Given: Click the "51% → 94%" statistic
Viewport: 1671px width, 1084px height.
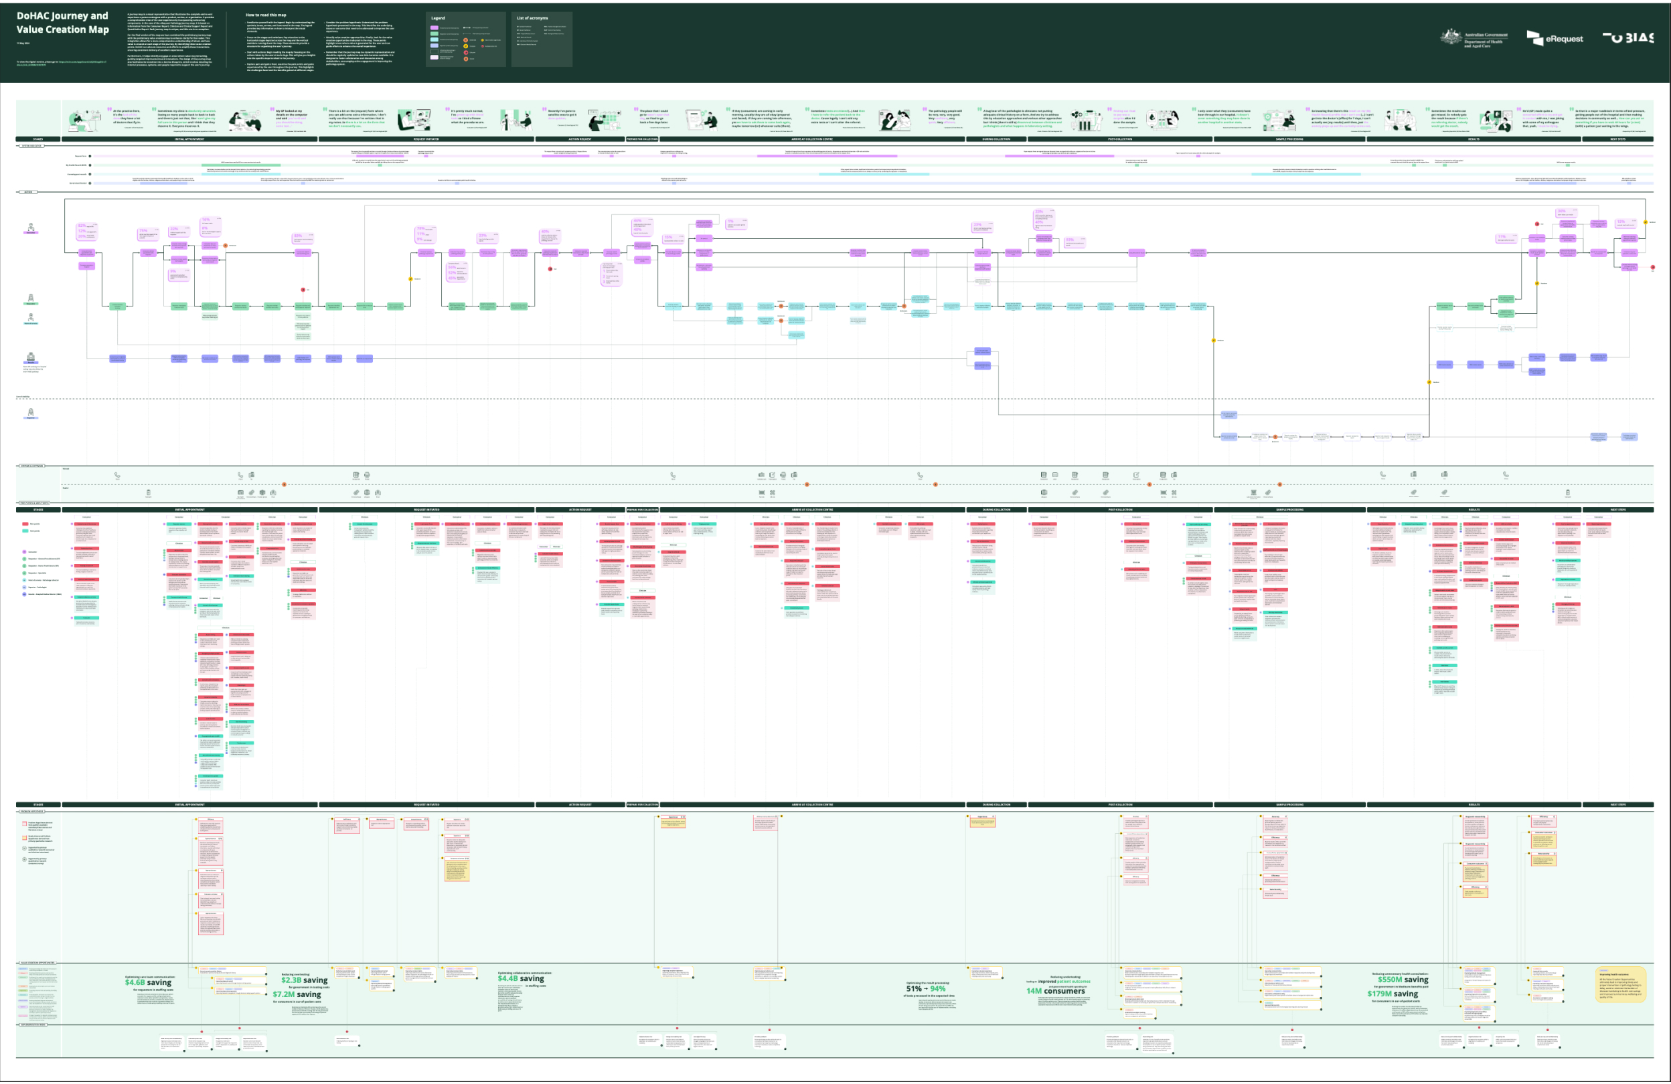Looking at the screenshot, I should 925,988.
